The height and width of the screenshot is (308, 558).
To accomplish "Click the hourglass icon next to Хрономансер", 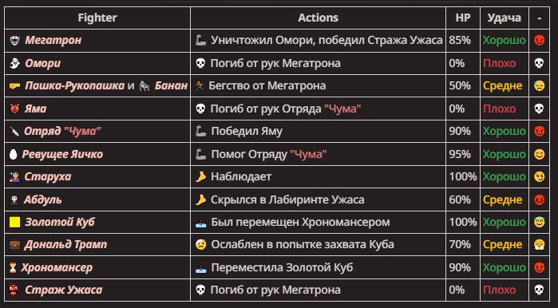I will (x=13, y=267).
